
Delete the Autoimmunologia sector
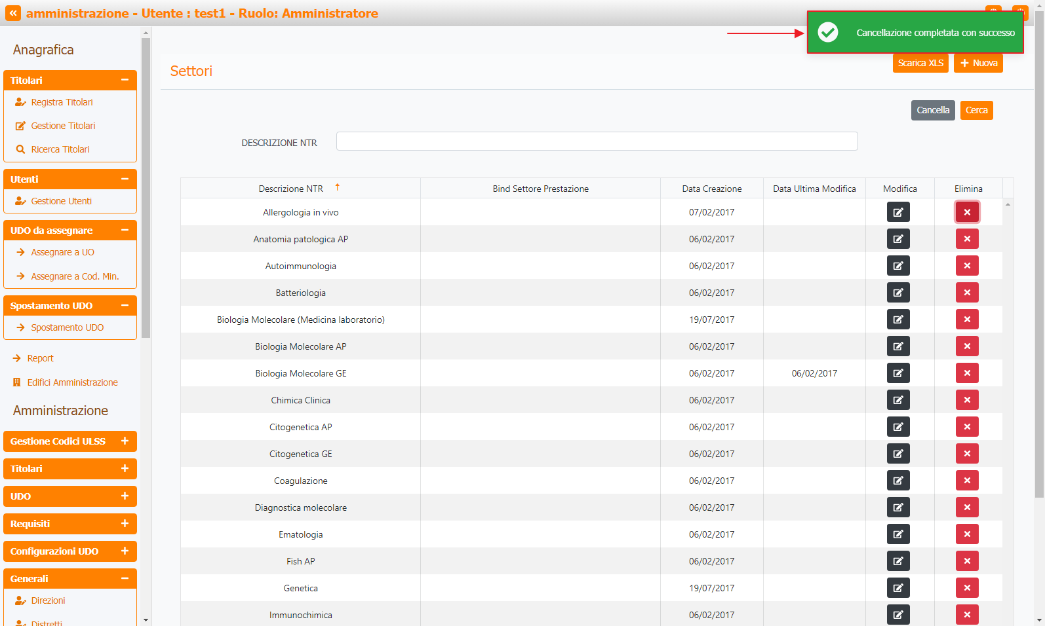967,266
